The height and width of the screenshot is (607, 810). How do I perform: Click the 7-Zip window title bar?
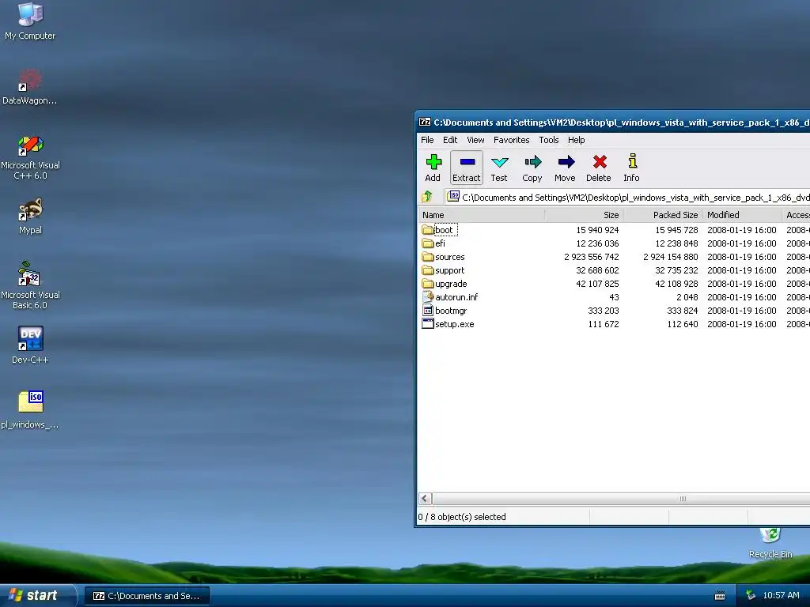pos(612,123)
